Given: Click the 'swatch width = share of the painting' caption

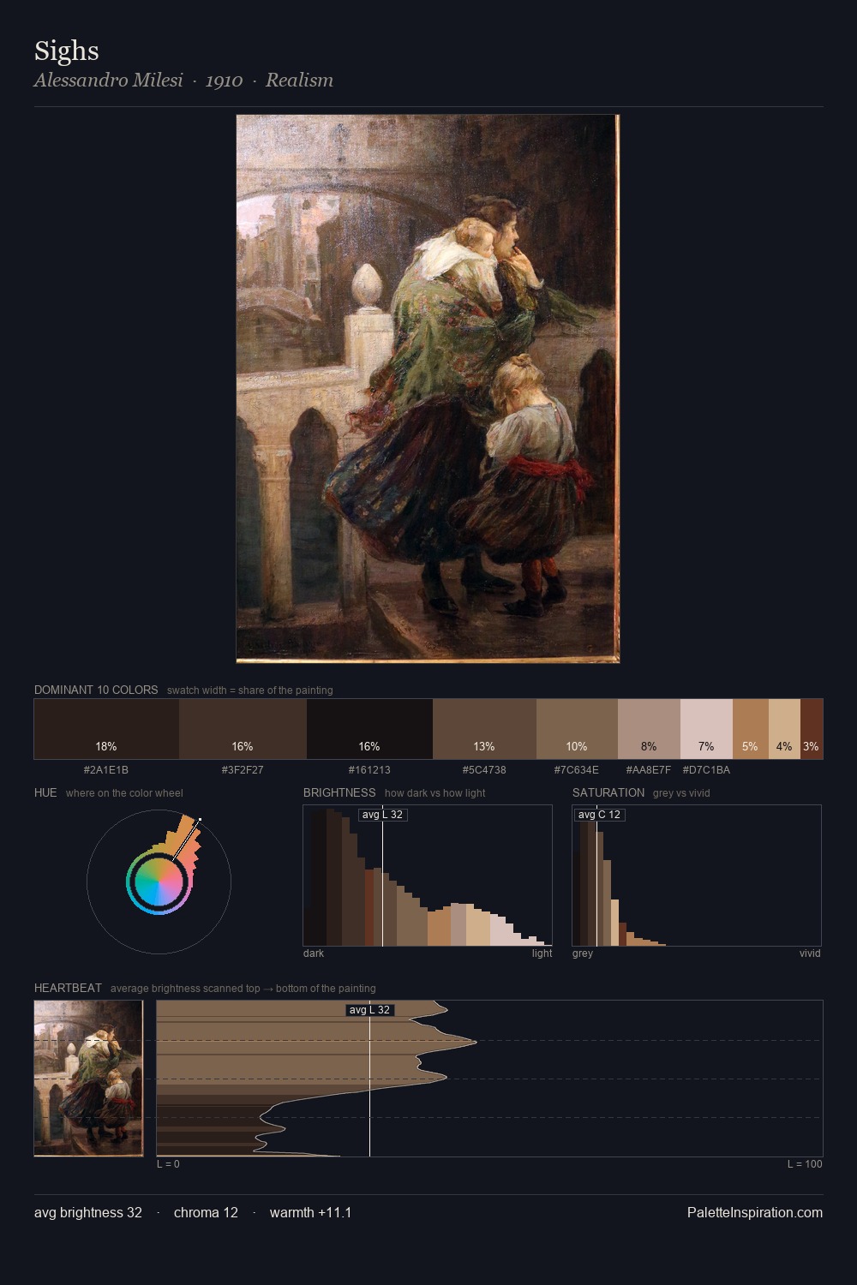Looking at the screenshot, I should tap(250, 690).
